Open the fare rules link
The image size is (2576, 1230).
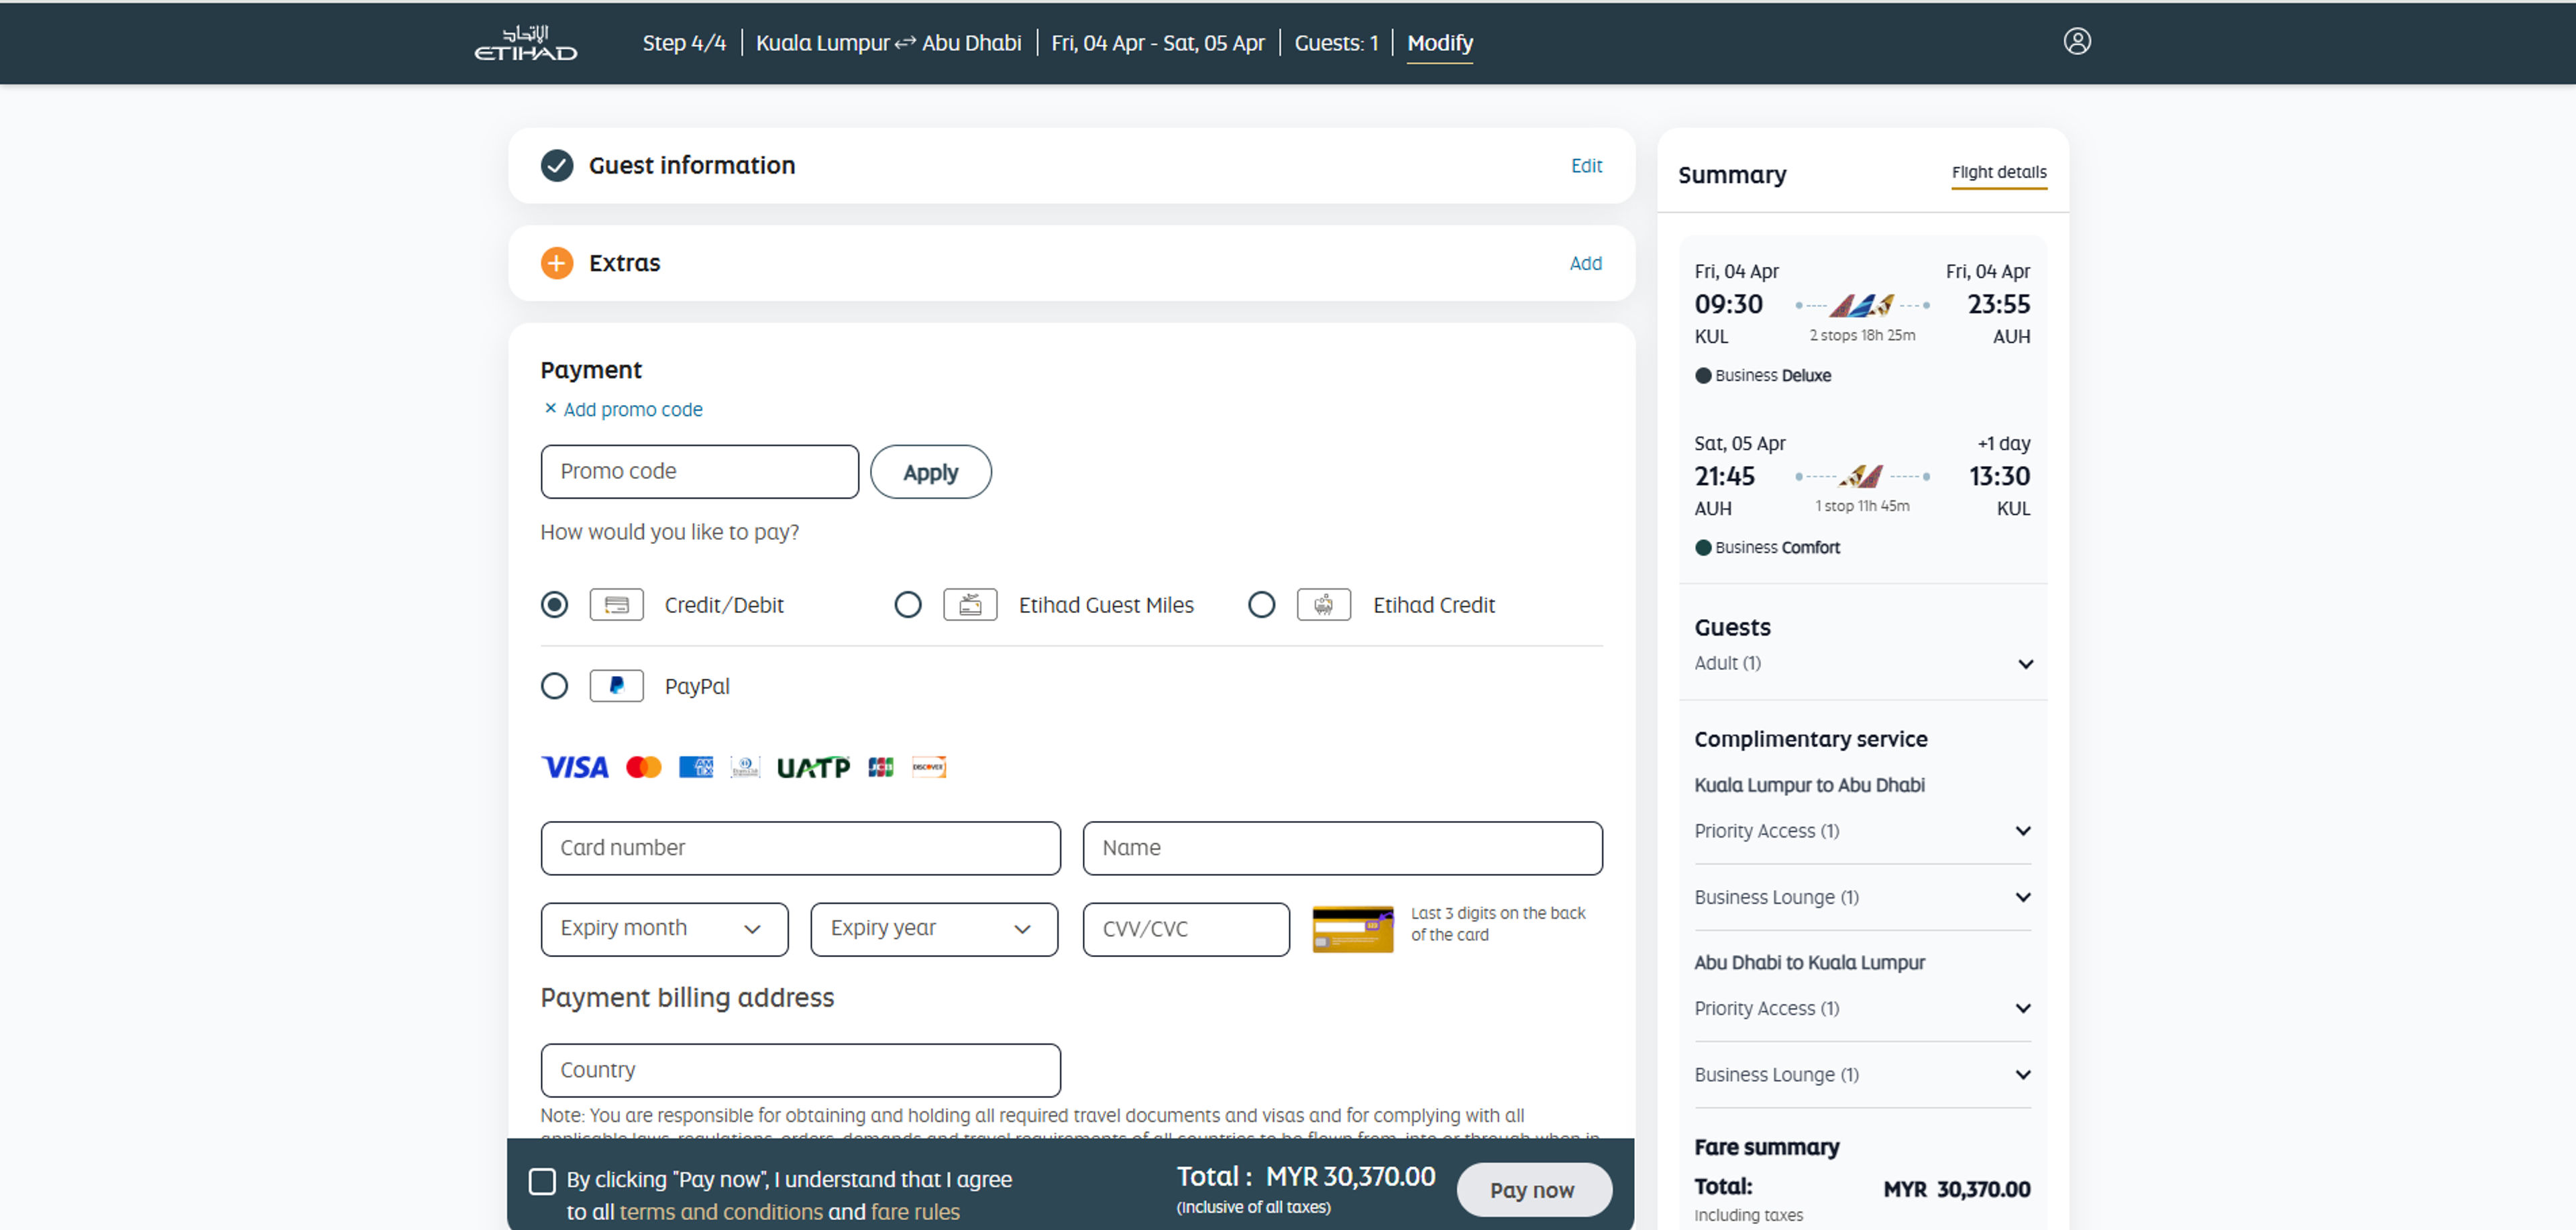(x=915, y=1212)
